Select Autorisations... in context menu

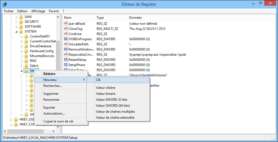click(61, 113)
